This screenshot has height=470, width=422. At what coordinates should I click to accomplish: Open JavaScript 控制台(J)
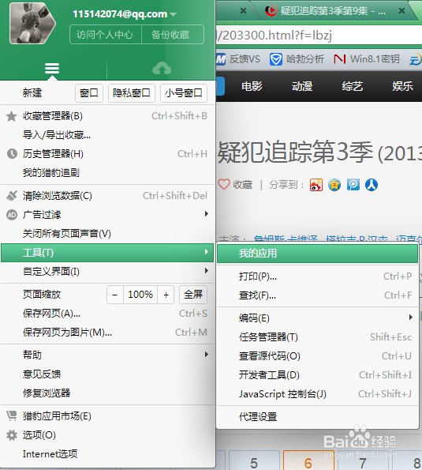tap(317, 393)
